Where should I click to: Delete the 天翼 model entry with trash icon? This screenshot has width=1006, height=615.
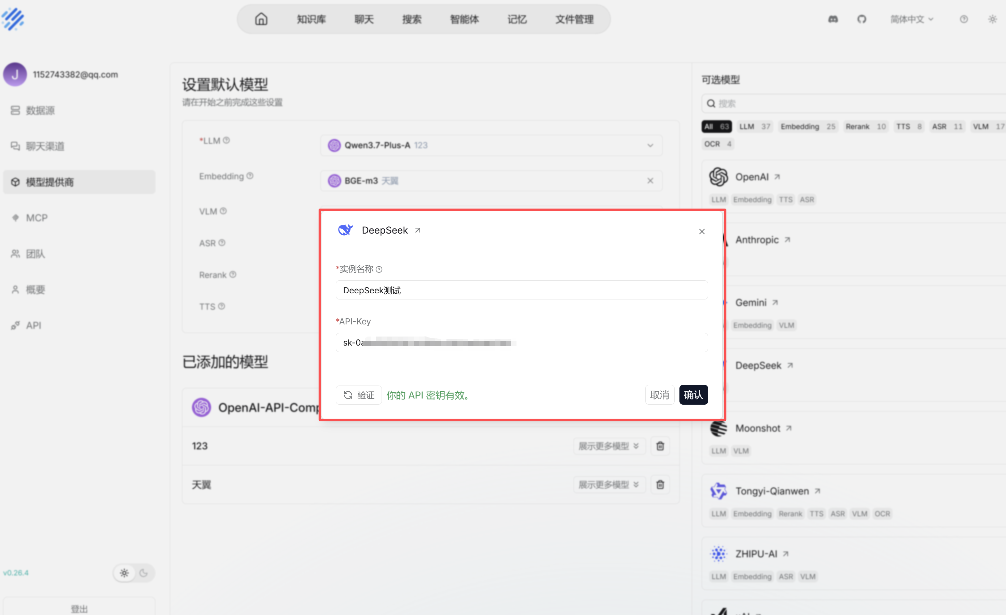point(660,485)
